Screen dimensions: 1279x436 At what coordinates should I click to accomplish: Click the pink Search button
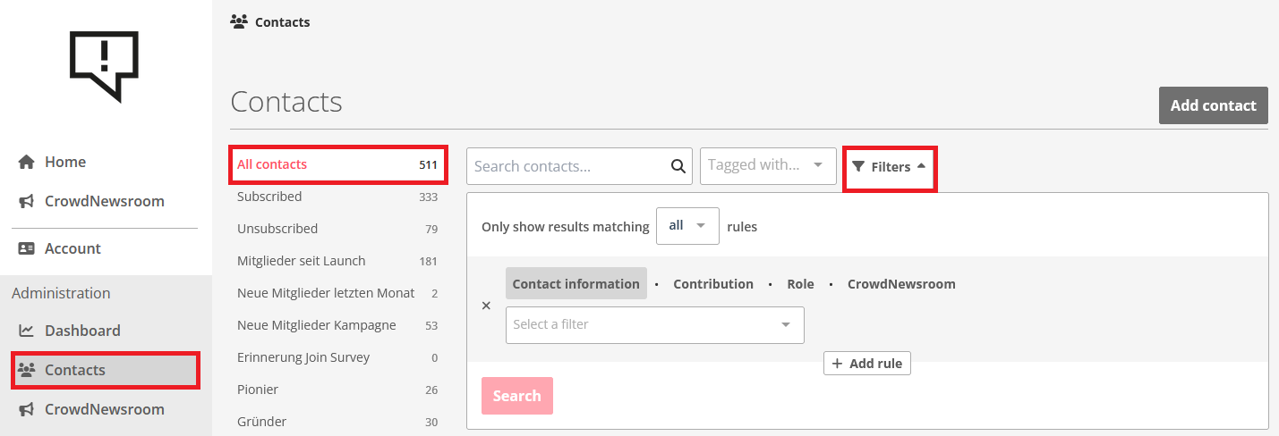pyautogui.click(x=516, y=396)
